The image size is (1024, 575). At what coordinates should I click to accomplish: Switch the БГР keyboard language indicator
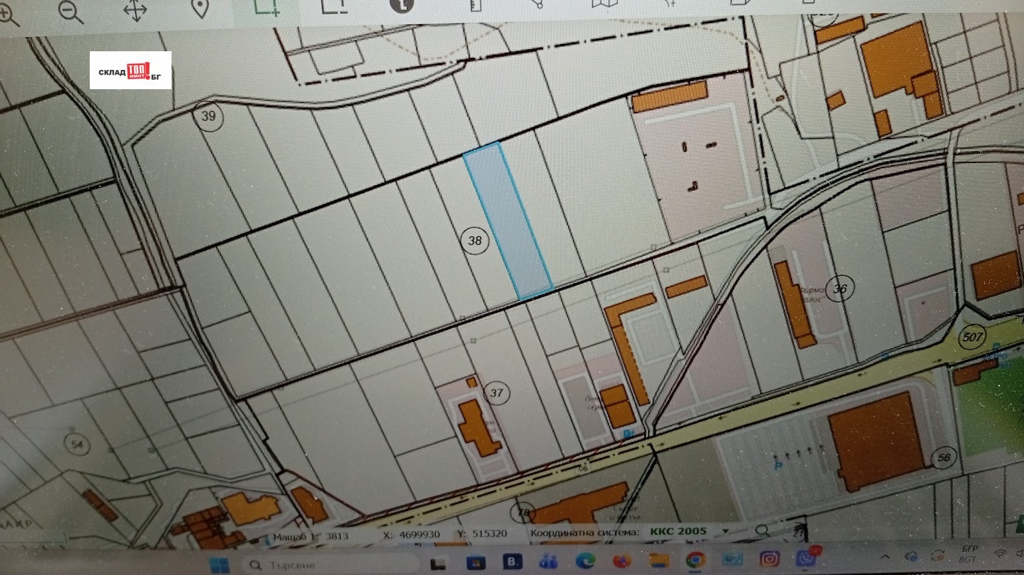969,554
